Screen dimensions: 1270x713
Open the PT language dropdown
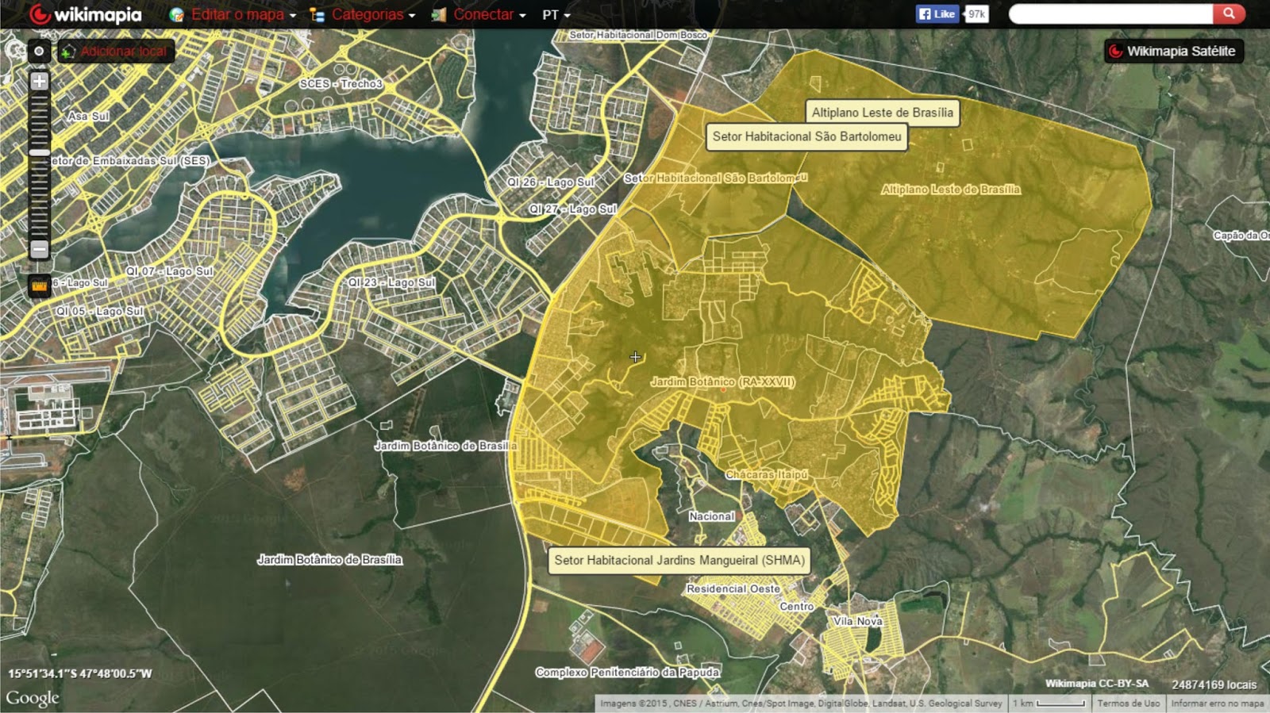[x=556, y=14]
